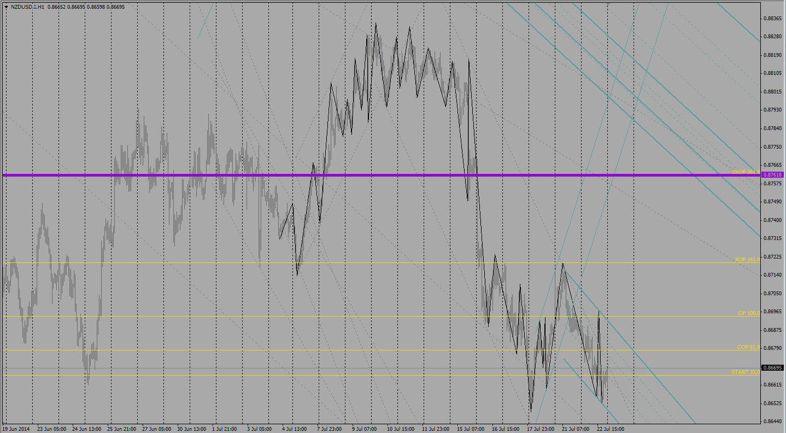Select the COP 61.8 level label
Screen dimensions: 786x433
748,347
